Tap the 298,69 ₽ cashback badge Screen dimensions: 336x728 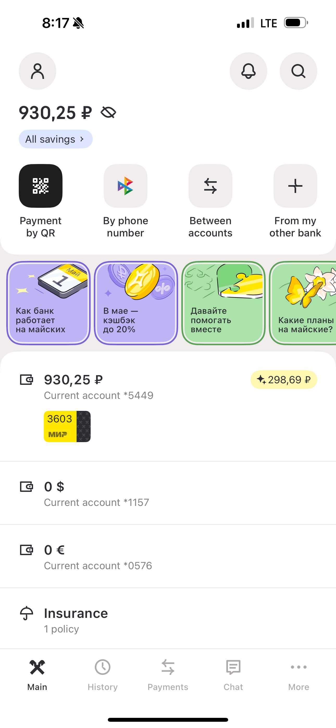pyautogui.click(x=284, y=380)
